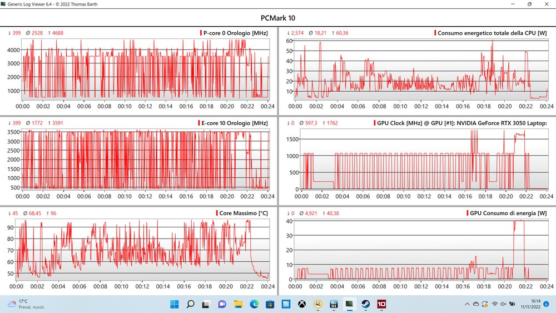This screenshot has width=556, height=313.
Task: Launch Microsoft Edge from the taskbar
Action: (254, 304)
